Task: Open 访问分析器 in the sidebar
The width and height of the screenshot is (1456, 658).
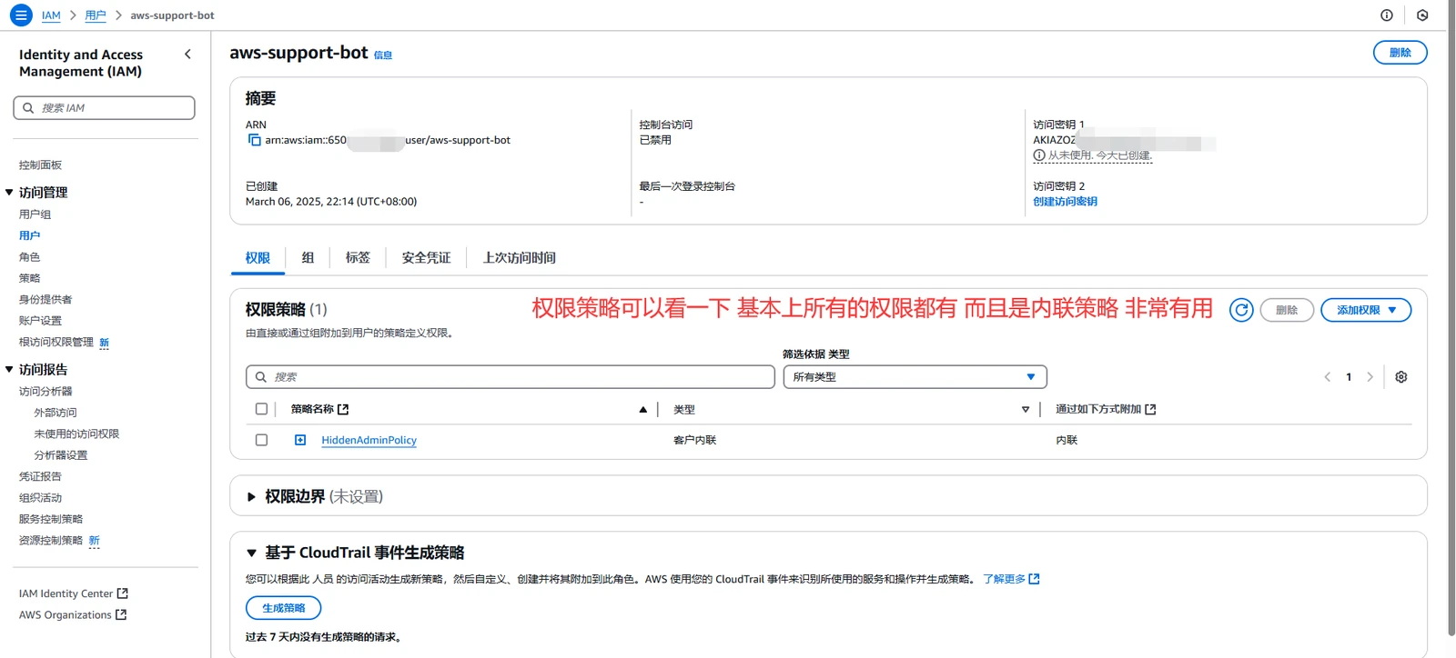Action: [x=45, y=392]
